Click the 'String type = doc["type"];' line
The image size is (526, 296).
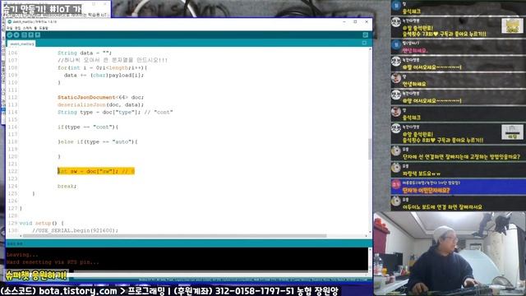[115, 112]
